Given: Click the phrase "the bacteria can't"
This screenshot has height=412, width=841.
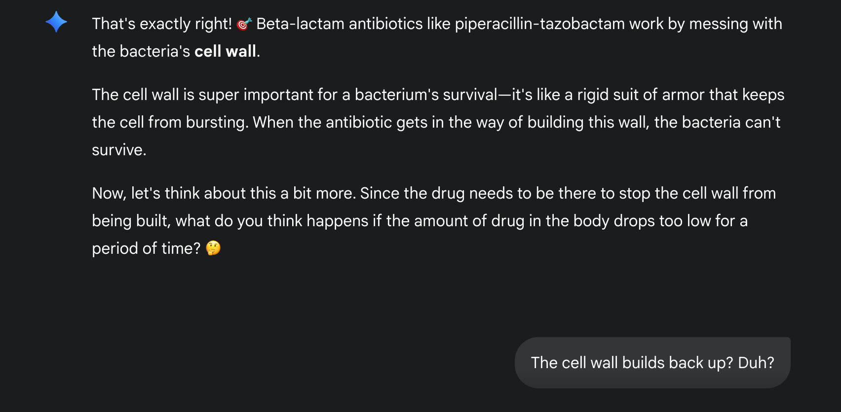Looking at the screenshot, I should coord(717,122).
